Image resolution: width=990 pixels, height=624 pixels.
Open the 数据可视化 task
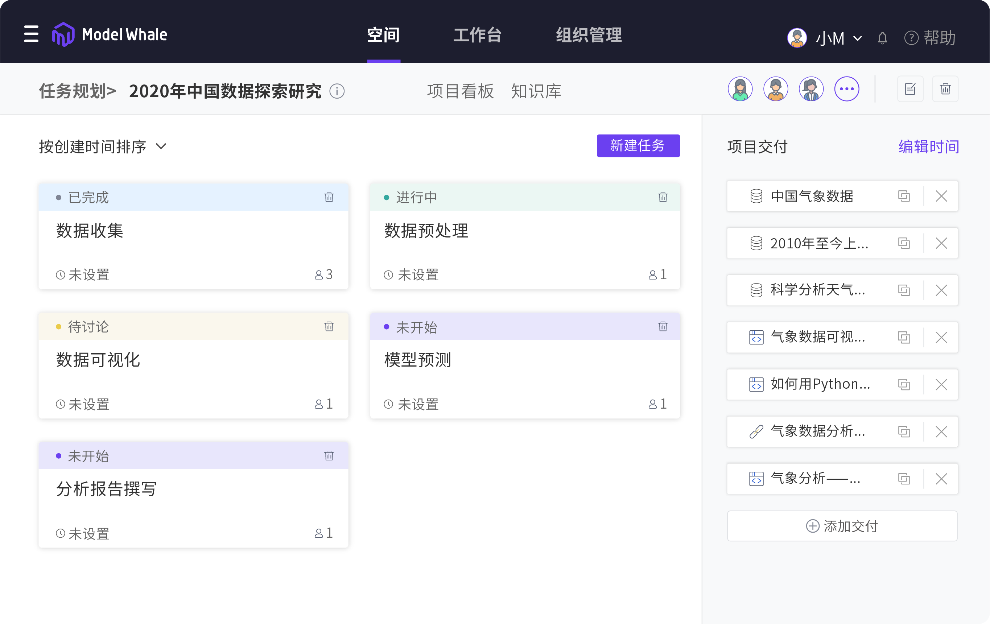click(98, 360)
